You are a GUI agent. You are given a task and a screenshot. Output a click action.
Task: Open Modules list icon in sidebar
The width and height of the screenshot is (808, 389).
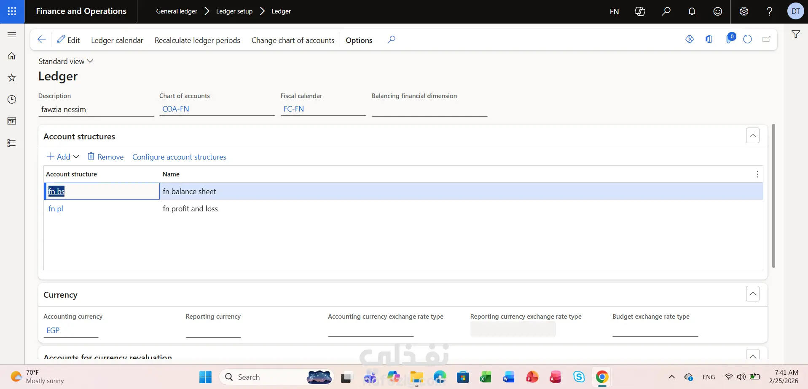click(12, 143)
